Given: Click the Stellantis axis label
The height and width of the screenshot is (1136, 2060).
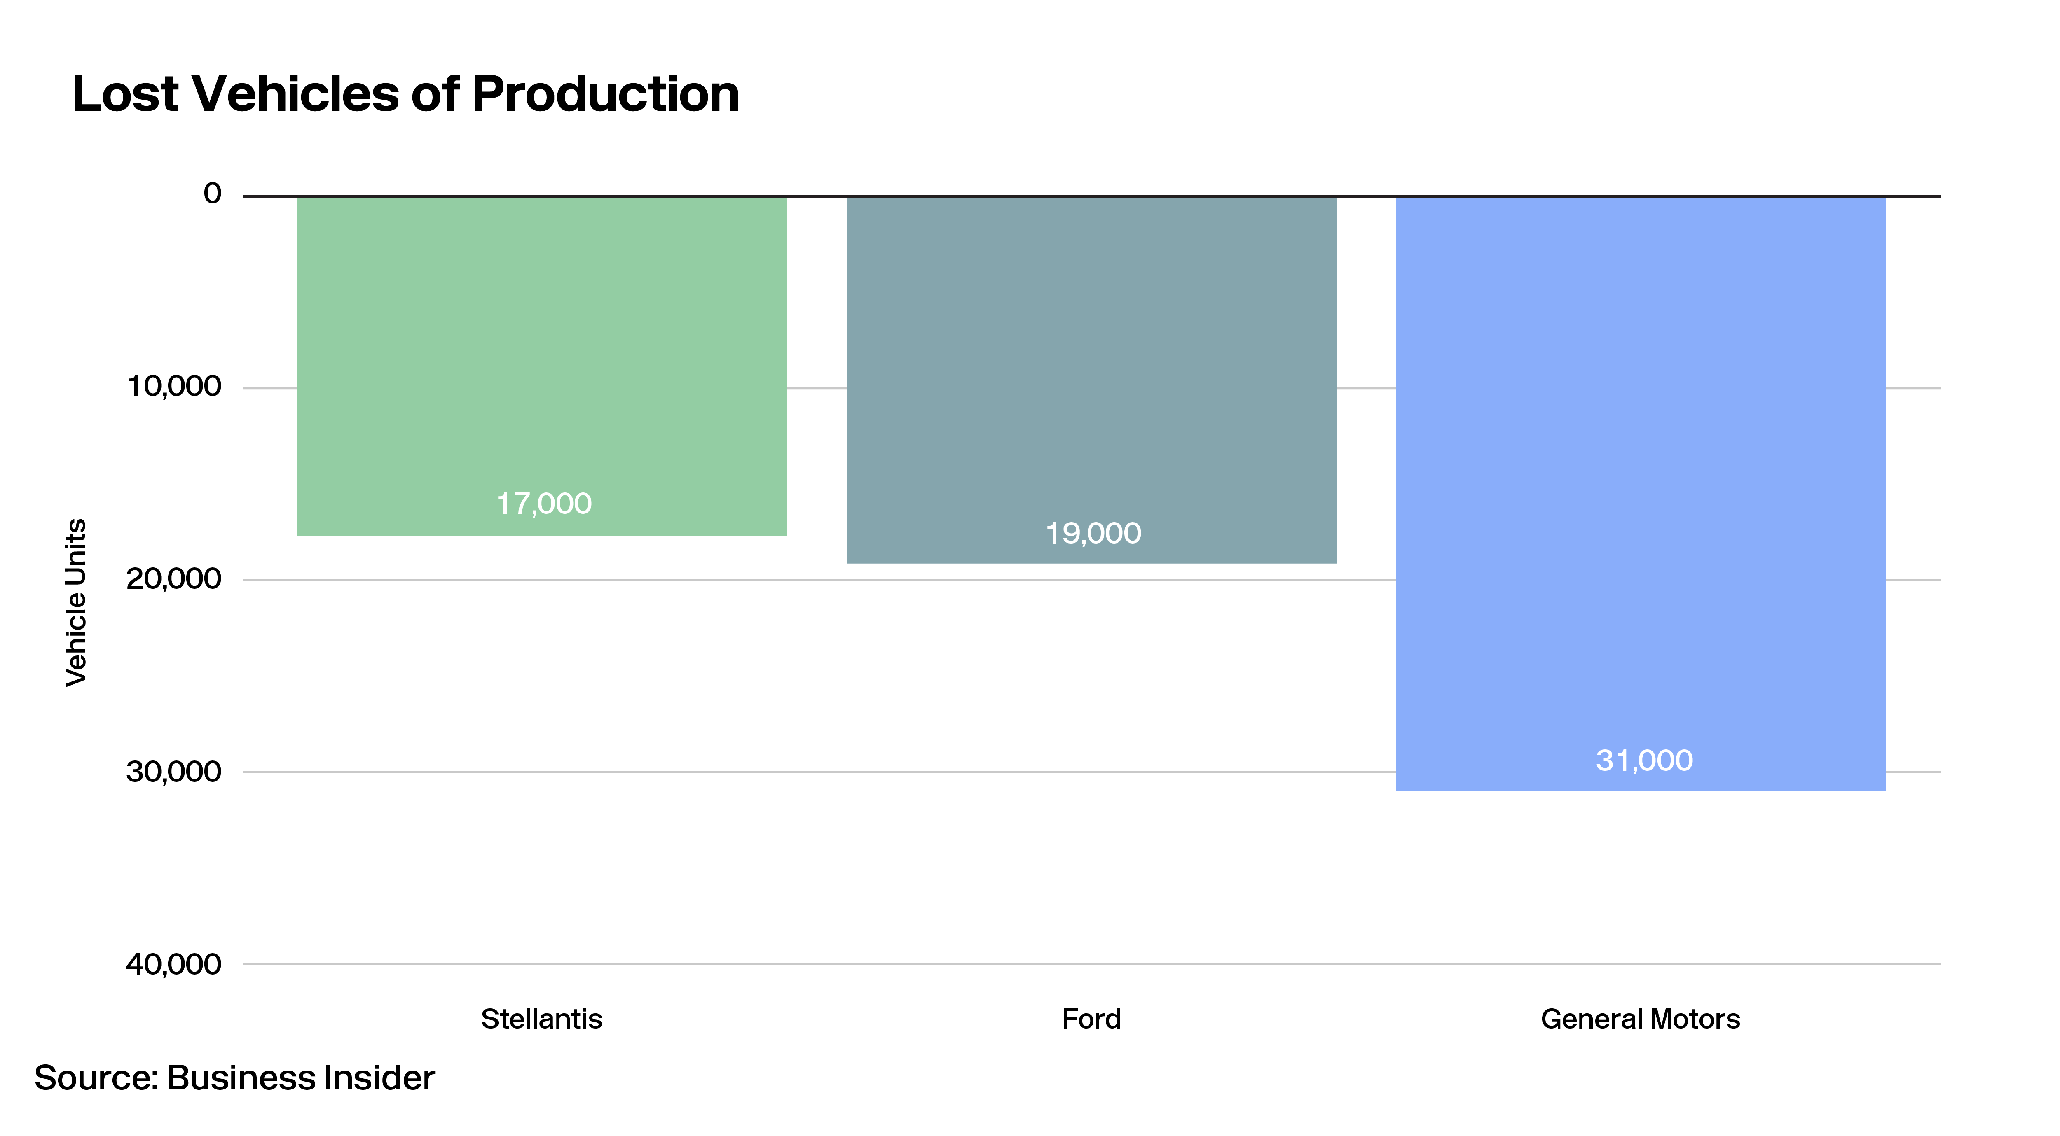Looking at the screenshot, I should pyautogui.click(x=541, y=1019).
